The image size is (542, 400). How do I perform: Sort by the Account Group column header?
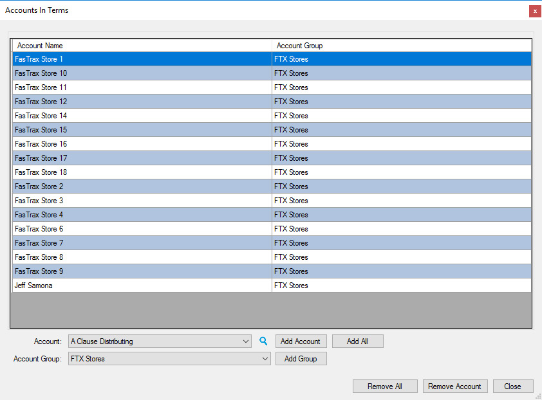coord(402,46)
